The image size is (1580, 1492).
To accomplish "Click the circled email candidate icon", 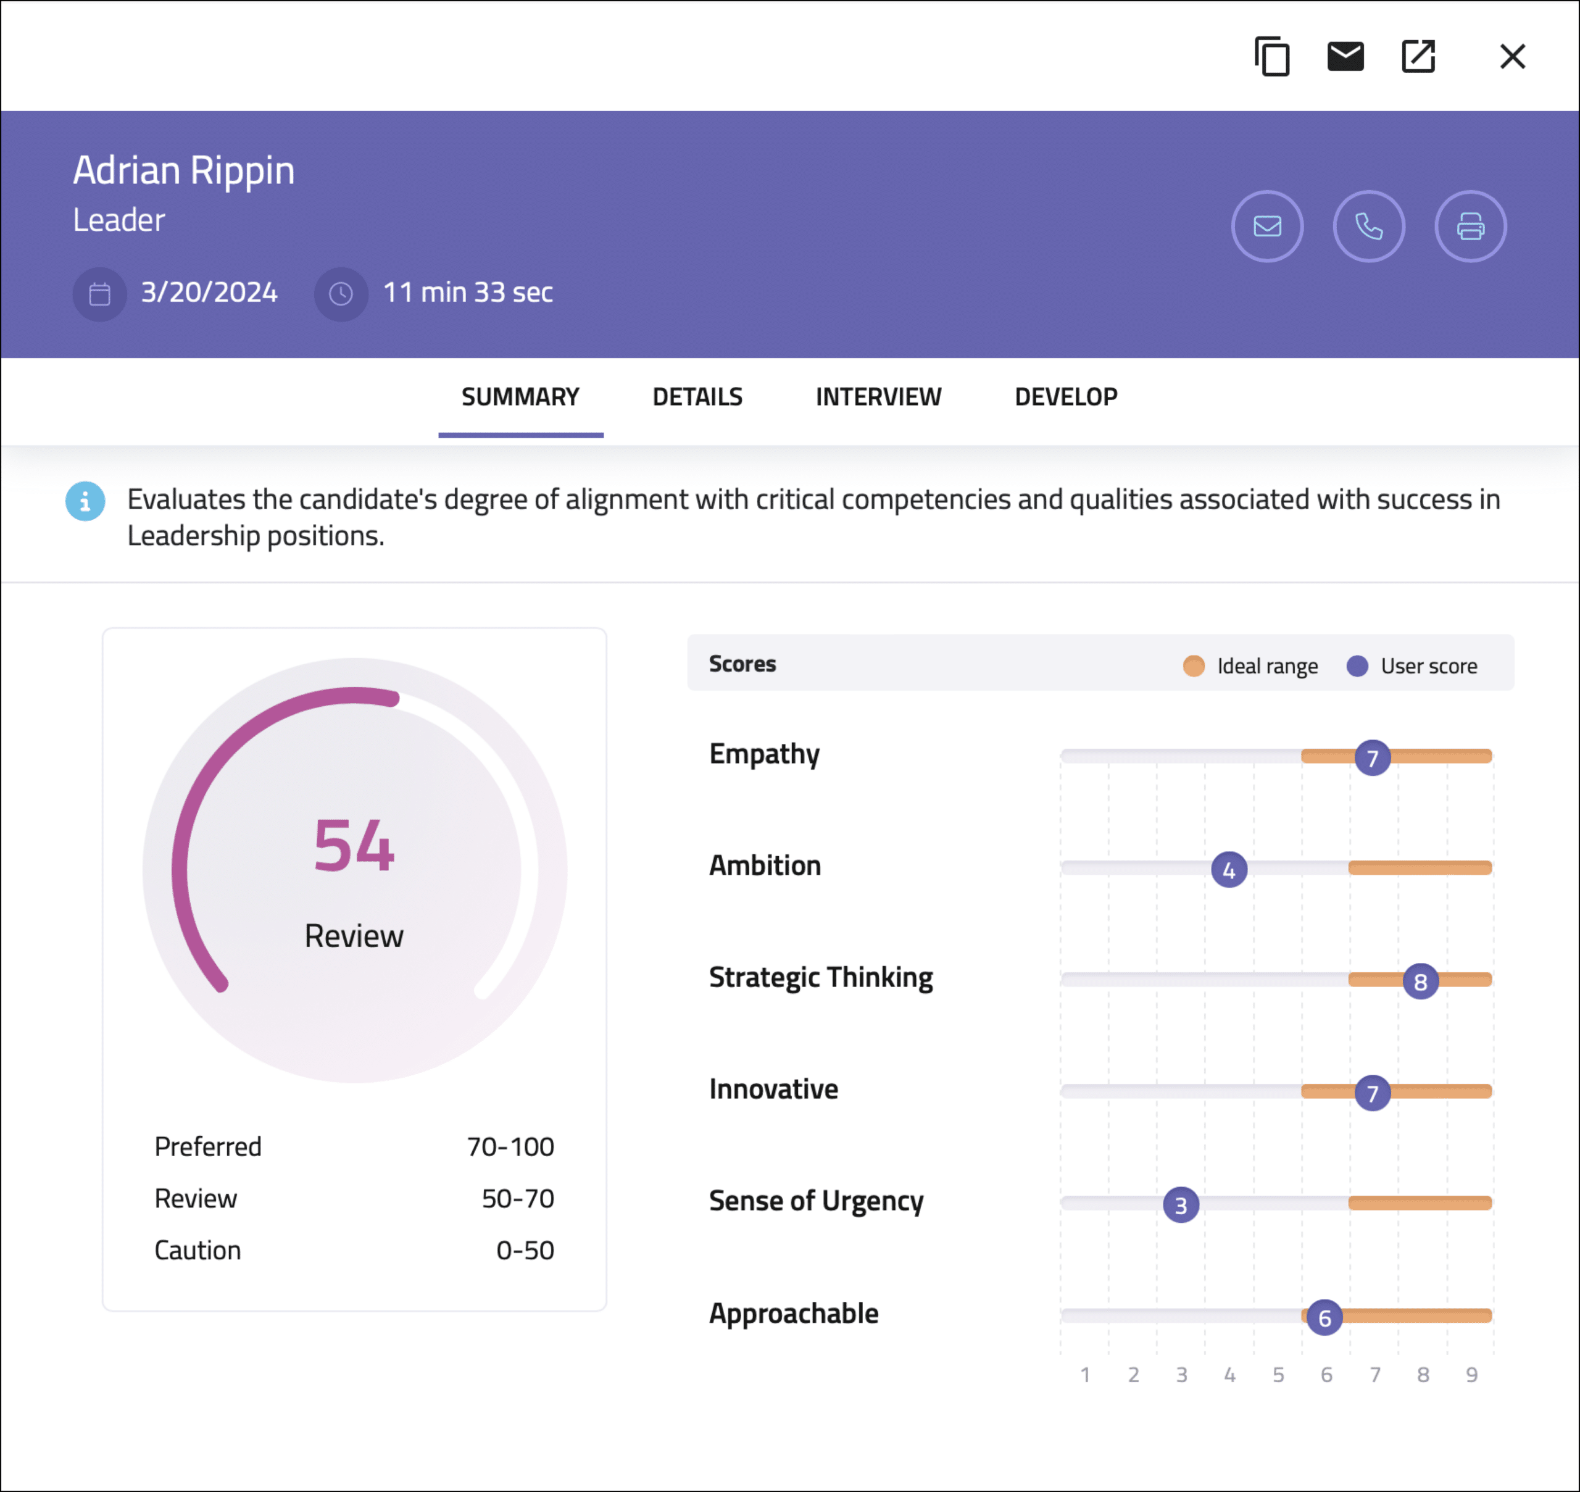I will pos(1266,226).
